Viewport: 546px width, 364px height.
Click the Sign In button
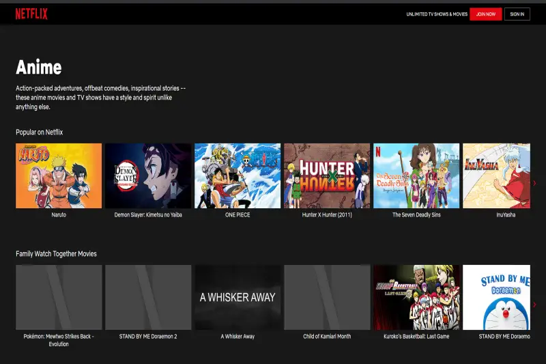(517, 14)
